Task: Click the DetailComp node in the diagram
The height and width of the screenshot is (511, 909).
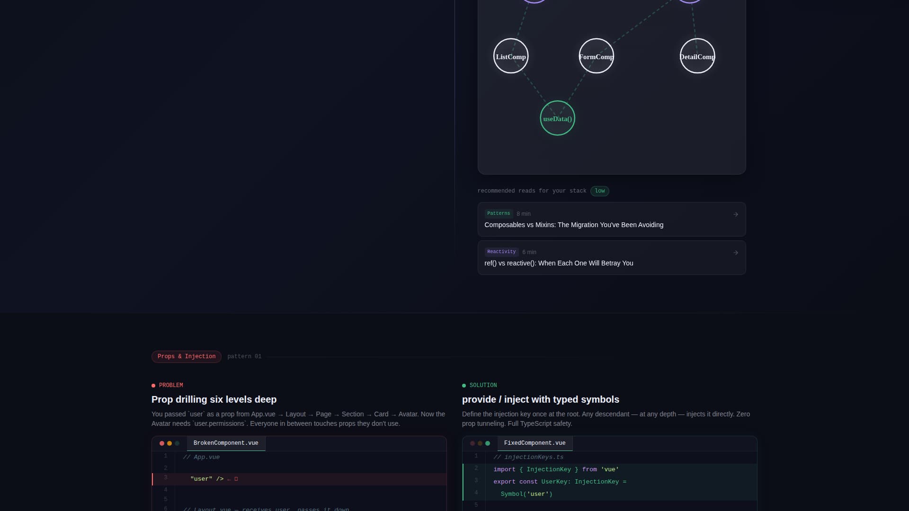Action: click(697, 56)
